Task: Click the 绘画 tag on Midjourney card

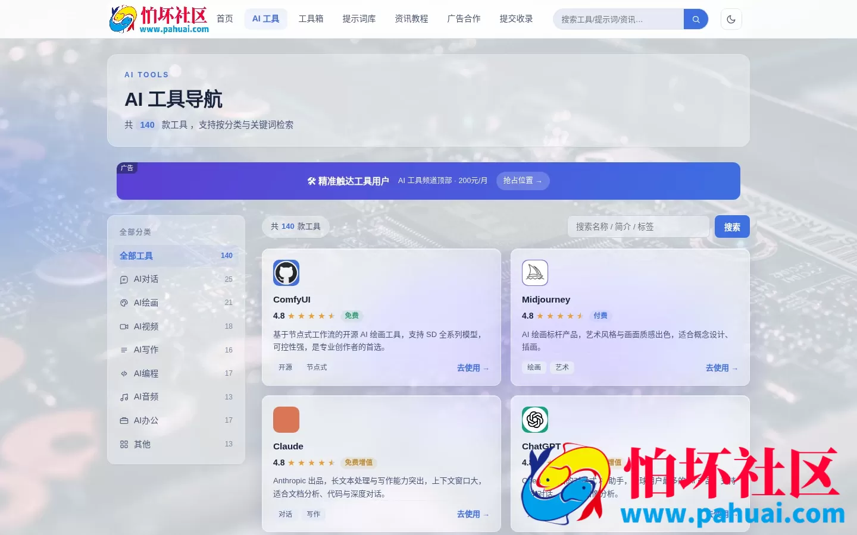Action: click(534, 367)
